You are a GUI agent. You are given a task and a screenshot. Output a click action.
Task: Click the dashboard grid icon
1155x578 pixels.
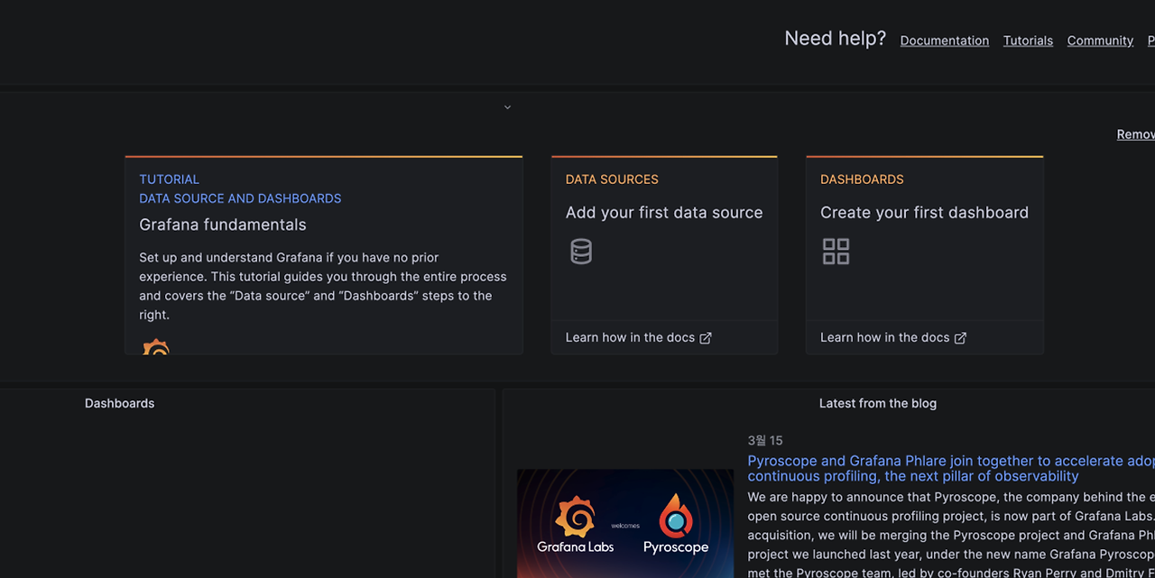click(836, 252)
